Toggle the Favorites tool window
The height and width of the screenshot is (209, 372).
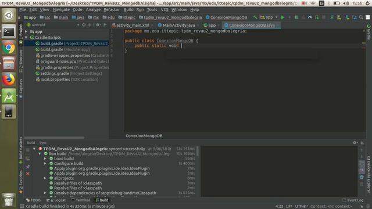pos(21,182)
